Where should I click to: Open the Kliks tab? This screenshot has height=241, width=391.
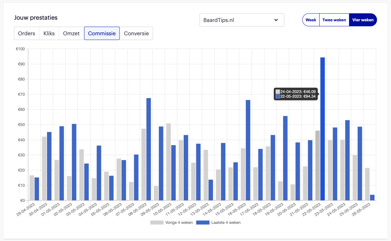49,33
